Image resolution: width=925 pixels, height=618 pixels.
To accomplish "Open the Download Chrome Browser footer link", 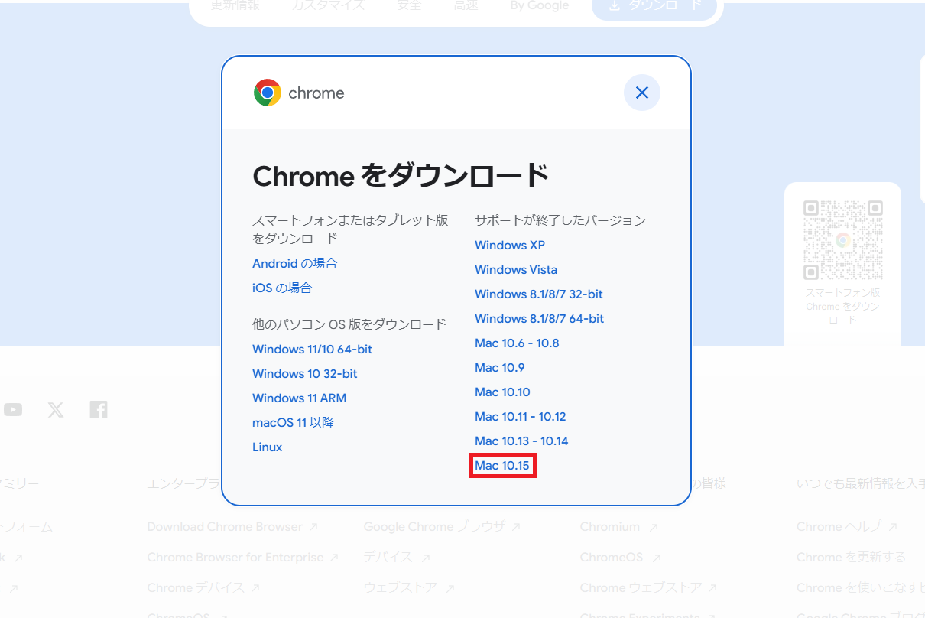I will pos(232,526).
